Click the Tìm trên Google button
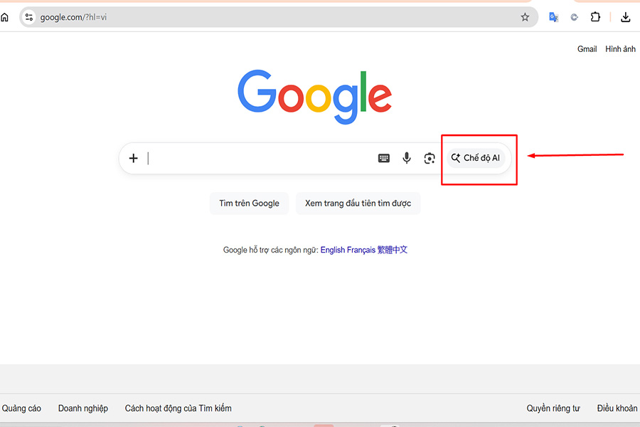This screenshot has height=427, width=640. [x=249, y=204]
